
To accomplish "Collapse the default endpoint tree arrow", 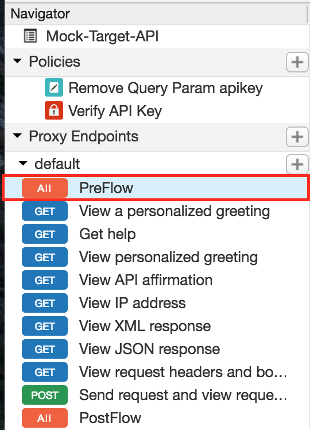I will pos(23,163).
